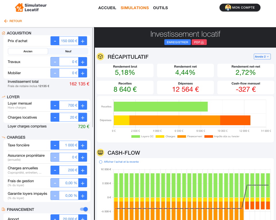Image resolution: width=276 pixels, height=220 pixels.
Task: Click the banknote icon next to CASH-FLOW
Action: pos(100,153)
